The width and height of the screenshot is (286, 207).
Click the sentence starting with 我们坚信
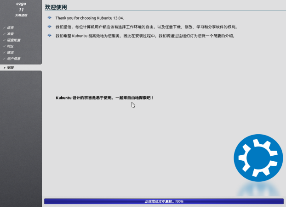click(146, 27)
